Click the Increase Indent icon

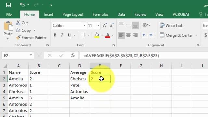[x=152, y=35]
